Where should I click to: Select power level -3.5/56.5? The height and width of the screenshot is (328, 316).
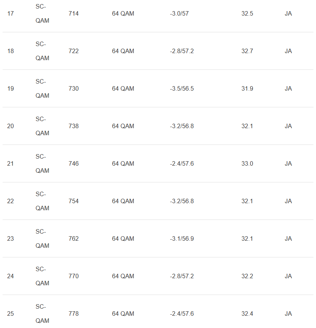182,89
